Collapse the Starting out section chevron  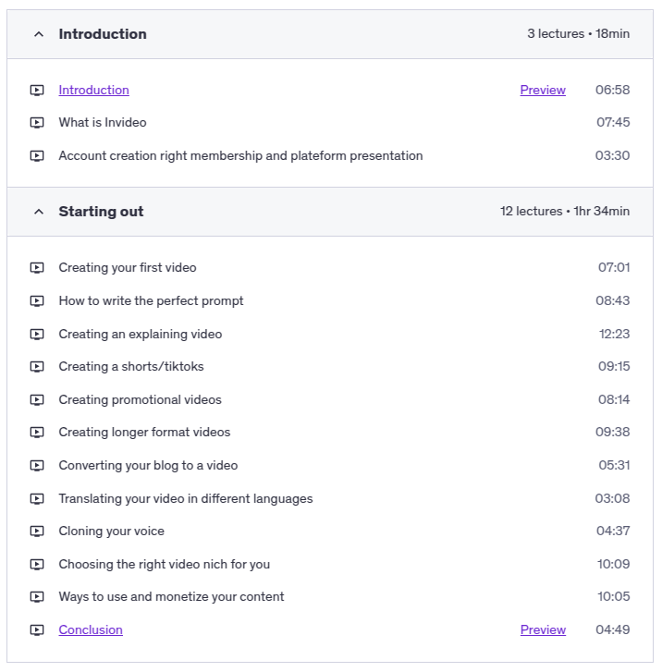pos(38,212)
